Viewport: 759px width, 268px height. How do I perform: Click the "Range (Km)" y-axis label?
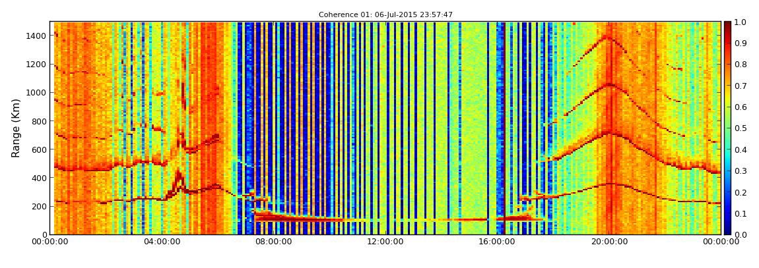click(16, 128)
